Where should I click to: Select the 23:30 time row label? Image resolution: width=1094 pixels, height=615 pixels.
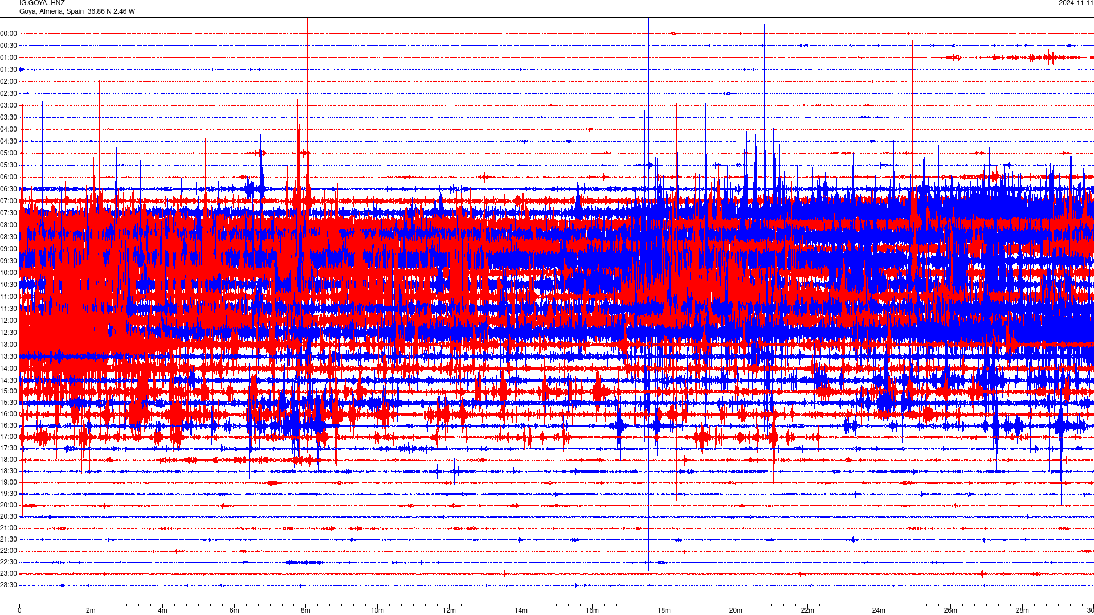(9, 585)
